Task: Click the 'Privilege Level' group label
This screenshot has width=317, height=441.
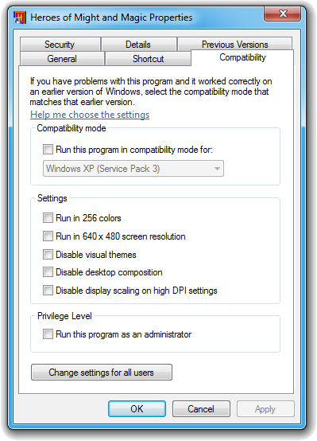Action: (x=64, y=316)
